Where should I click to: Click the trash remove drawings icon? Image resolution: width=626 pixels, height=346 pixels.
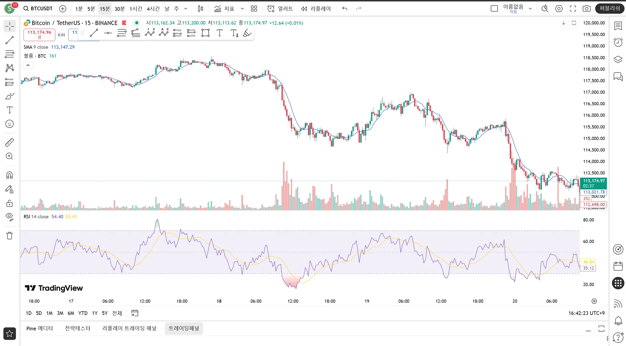(x=9, y=235)
